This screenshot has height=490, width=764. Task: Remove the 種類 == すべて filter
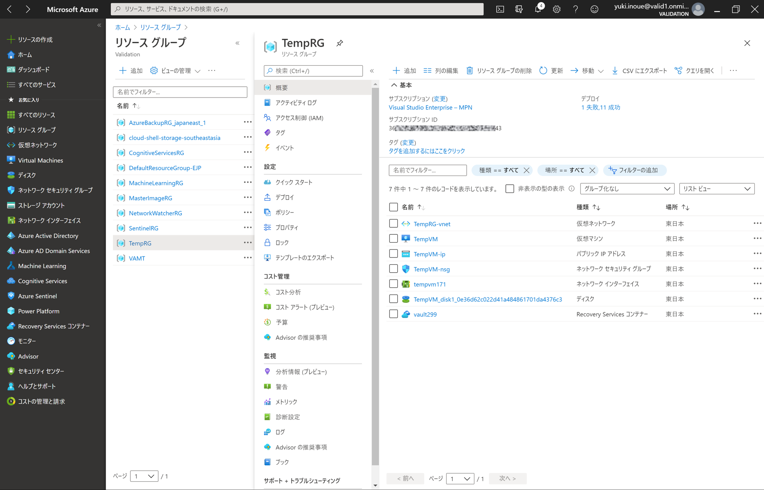coord(527,170)
